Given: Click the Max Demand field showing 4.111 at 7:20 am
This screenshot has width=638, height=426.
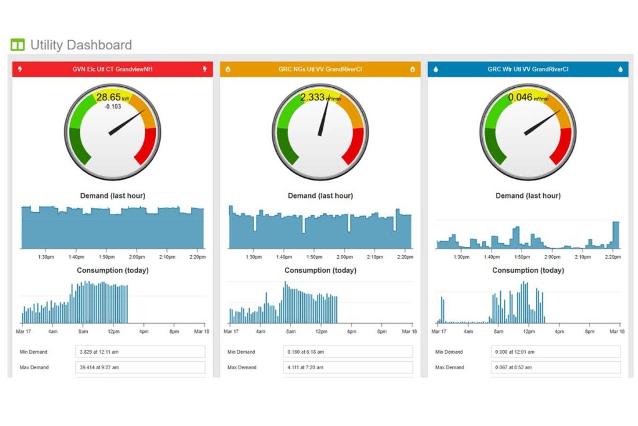Looking at the screenshot, I should pos(348,367).
